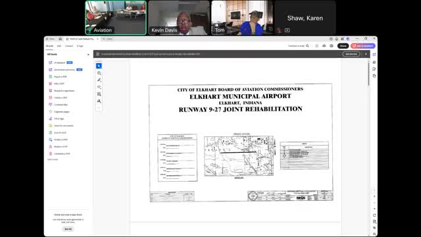421x237 pixels.
Task: Open the Menu hamburger dropdown
Action: (50, 39)
